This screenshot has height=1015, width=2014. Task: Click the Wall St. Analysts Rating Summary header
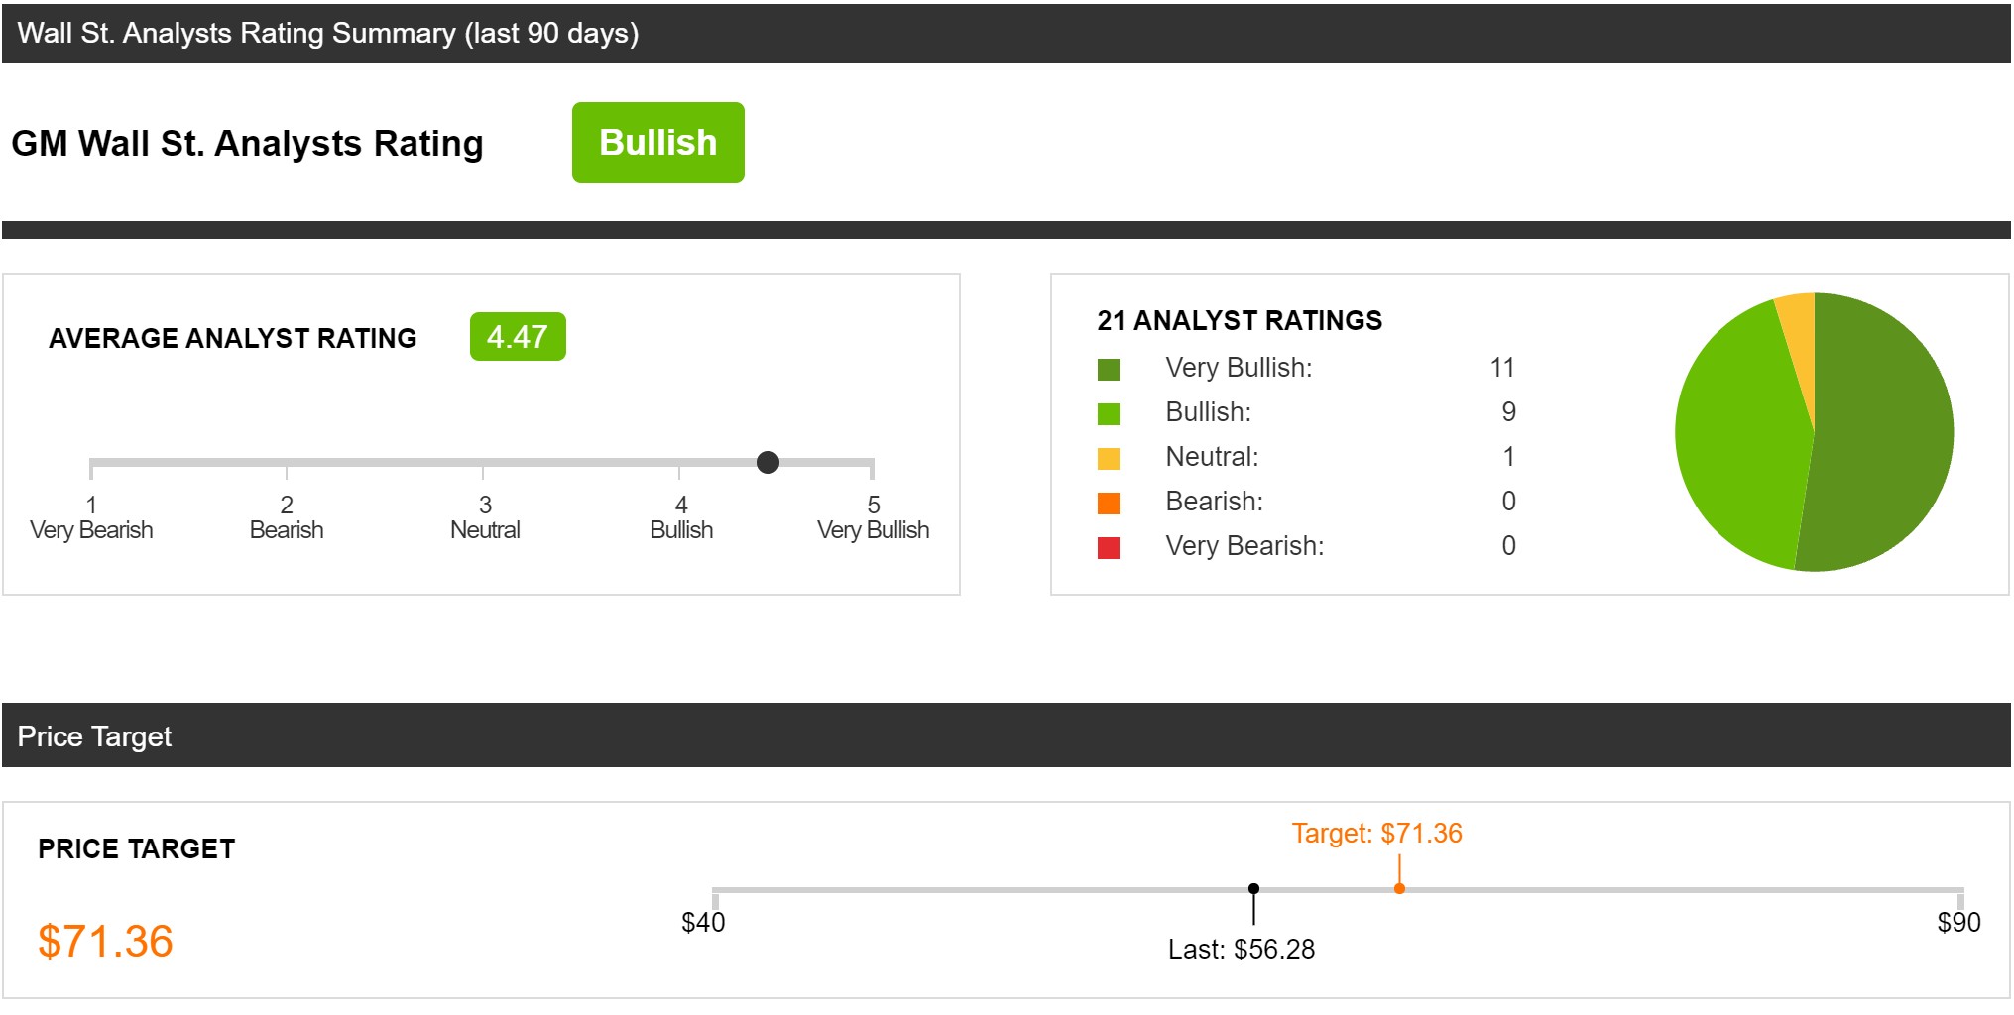pos(328,34)
